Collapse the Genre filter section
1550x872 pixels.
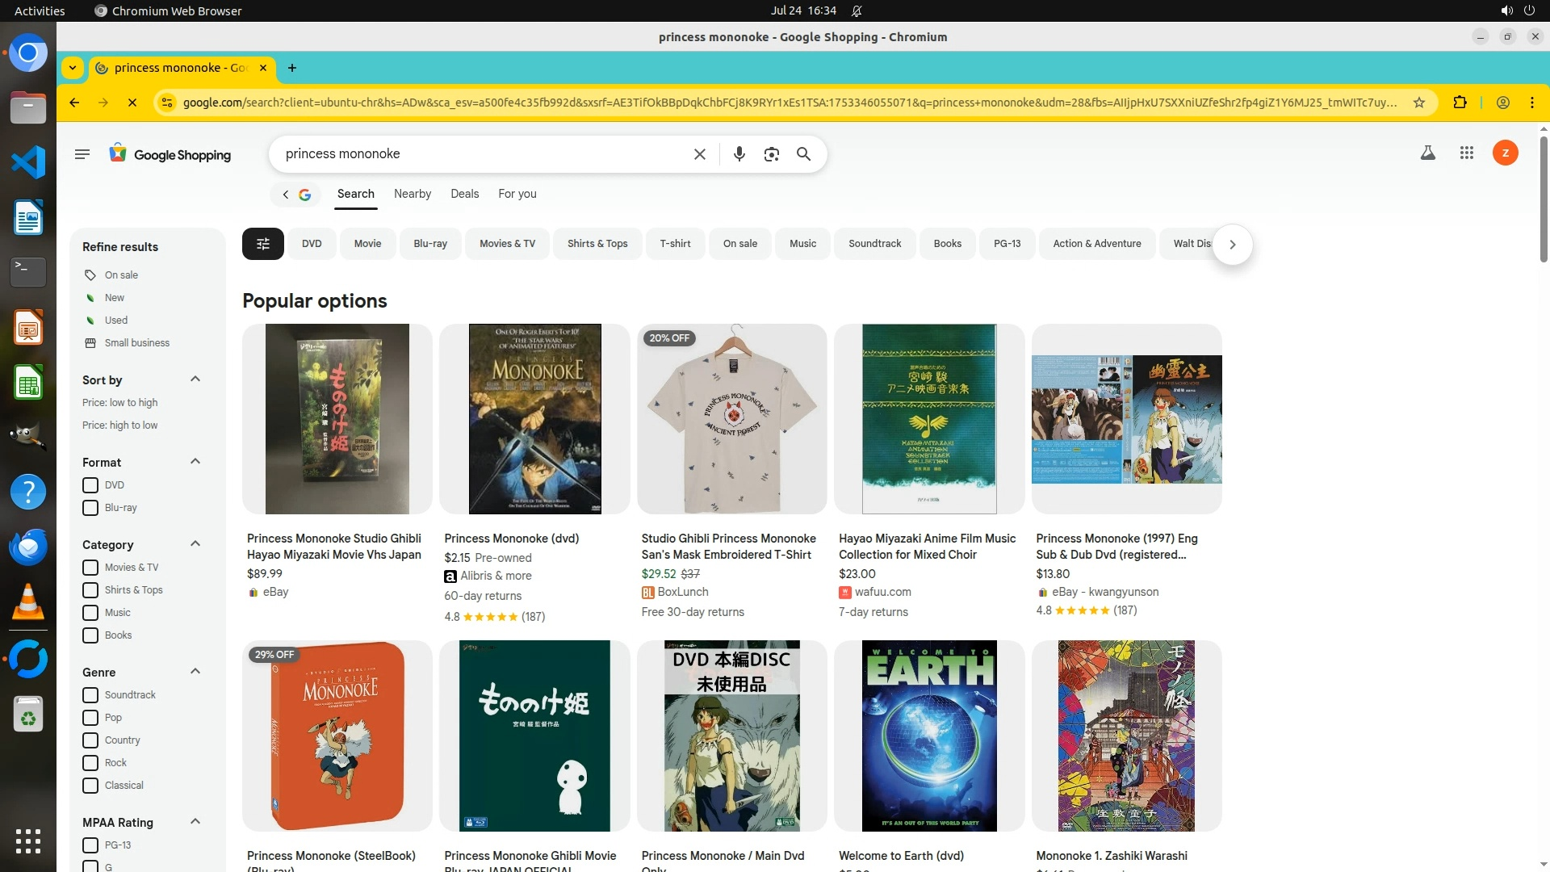coord(195,672)
